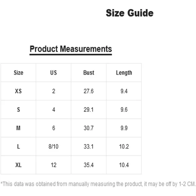The image size is (196, 196).
Task: Select the L size row label
Action: (18, 146)
